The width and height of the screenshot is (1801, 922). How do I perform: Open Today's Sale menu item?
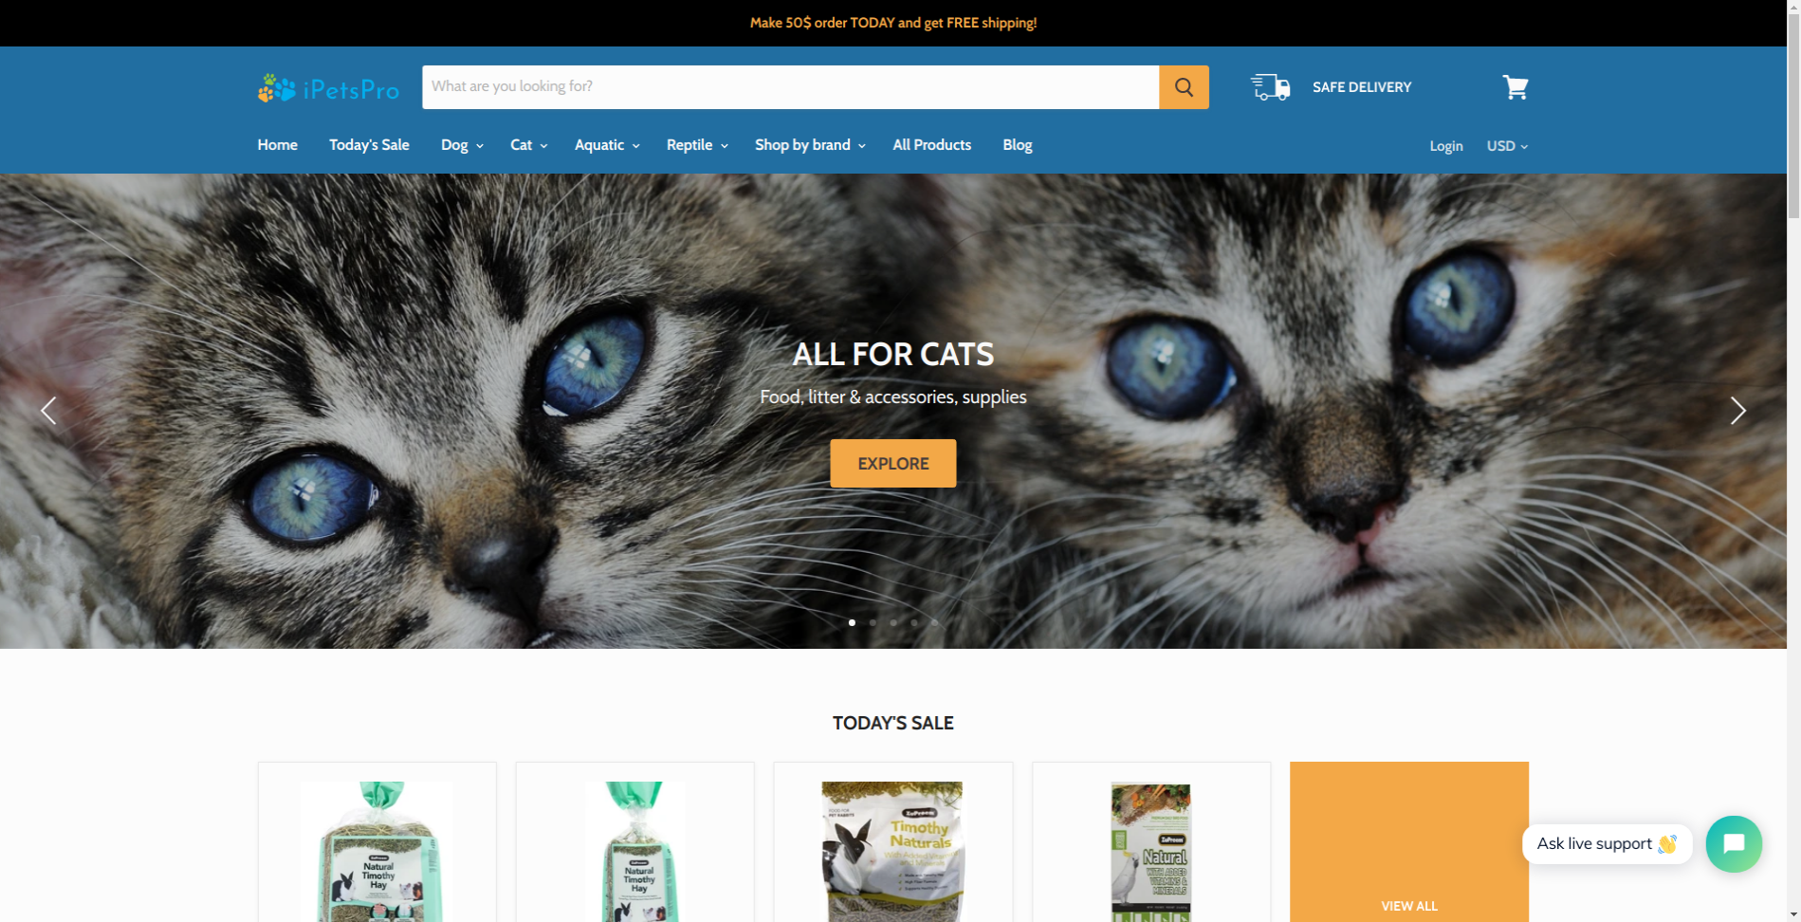pyautogui.click(x=369, y=145)
